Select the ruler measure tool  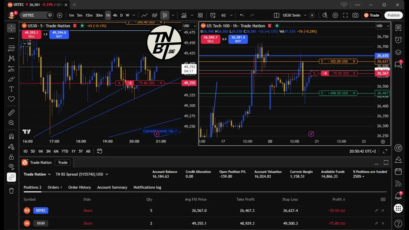click(12, 112)
